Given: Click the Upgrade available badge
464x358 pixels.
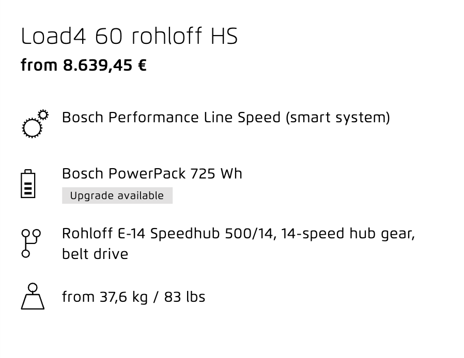Looking at the screenshot, I should tap(117, 196).
